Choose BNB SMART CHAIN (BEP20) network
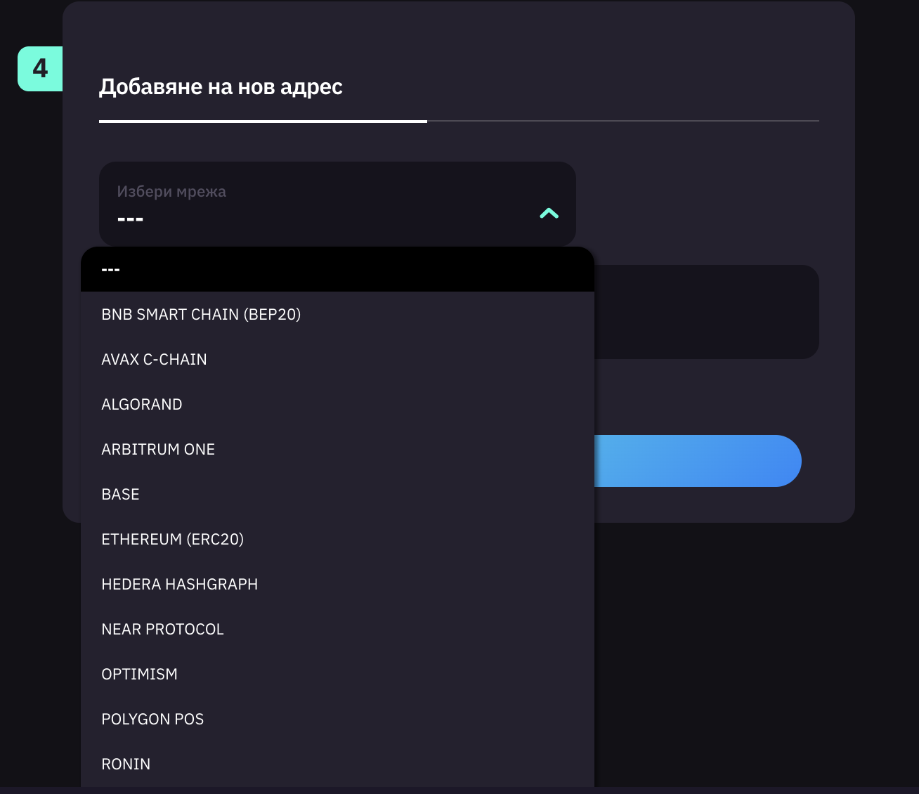The image size is (919, 794). [201, 315]
